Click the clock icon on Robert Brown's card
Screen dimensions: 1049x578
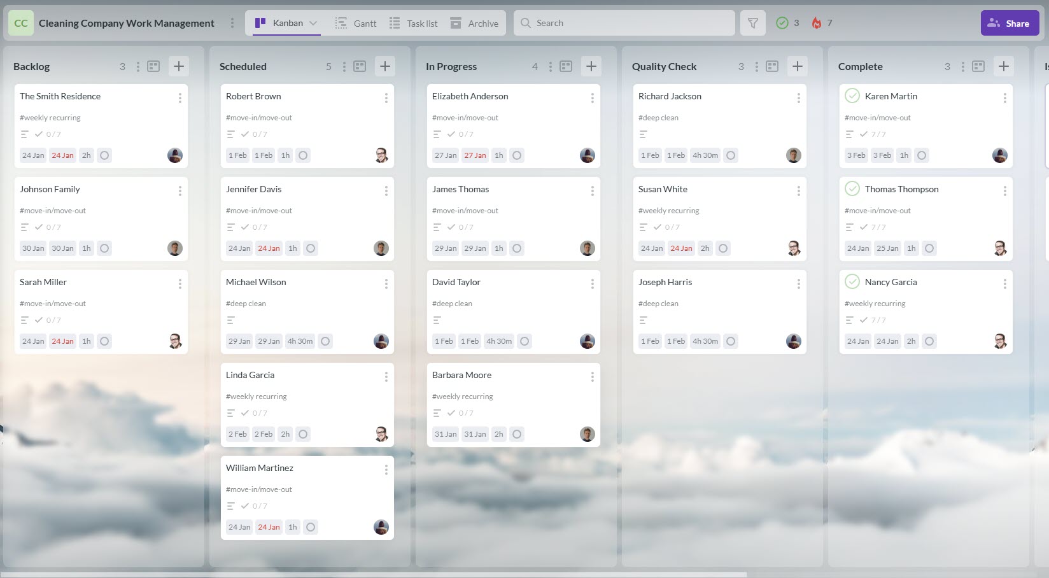[303, 155]
